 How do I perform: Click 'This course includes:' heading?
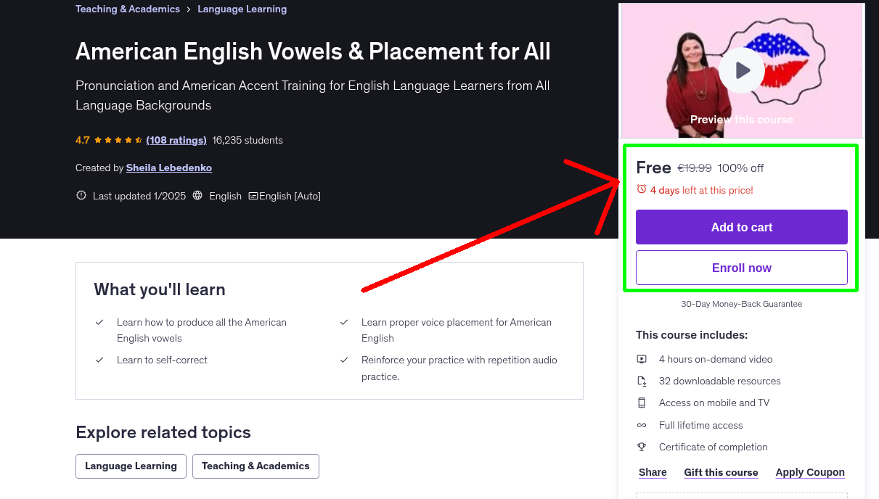pyautogui.click(x=692, y=335)
